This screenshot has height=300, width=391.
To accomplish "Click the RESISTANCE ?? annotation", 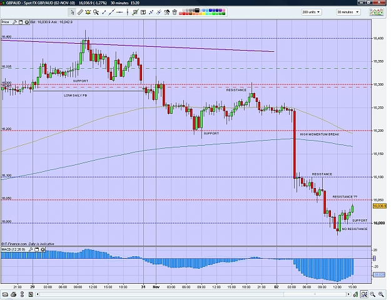I will point(345,197).
